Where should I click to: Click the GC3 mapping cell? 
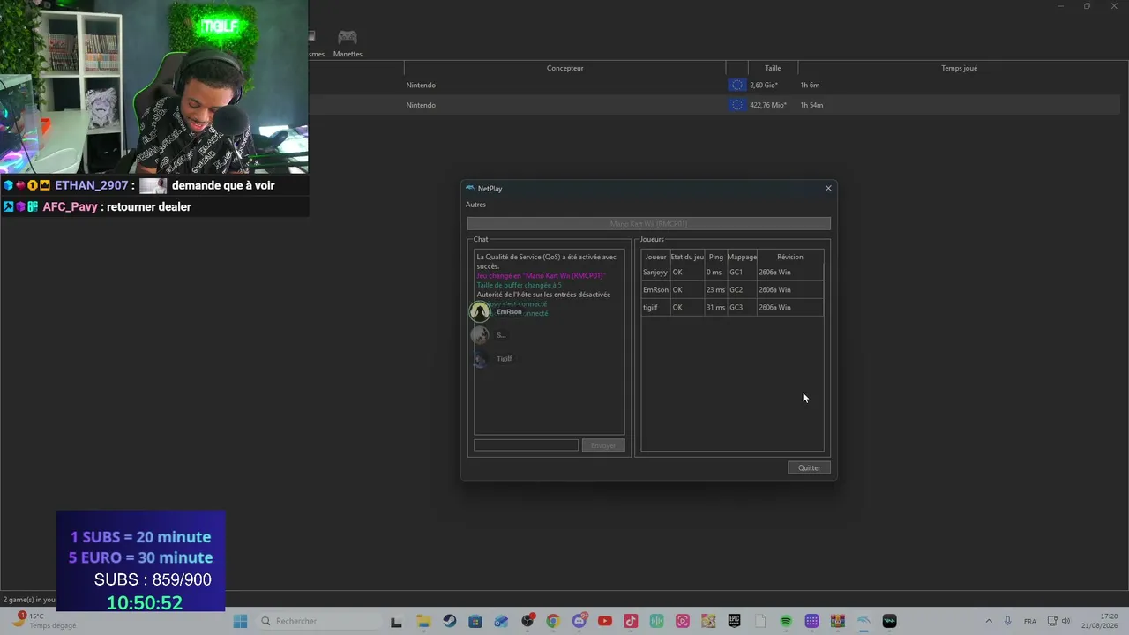(742, 308)
